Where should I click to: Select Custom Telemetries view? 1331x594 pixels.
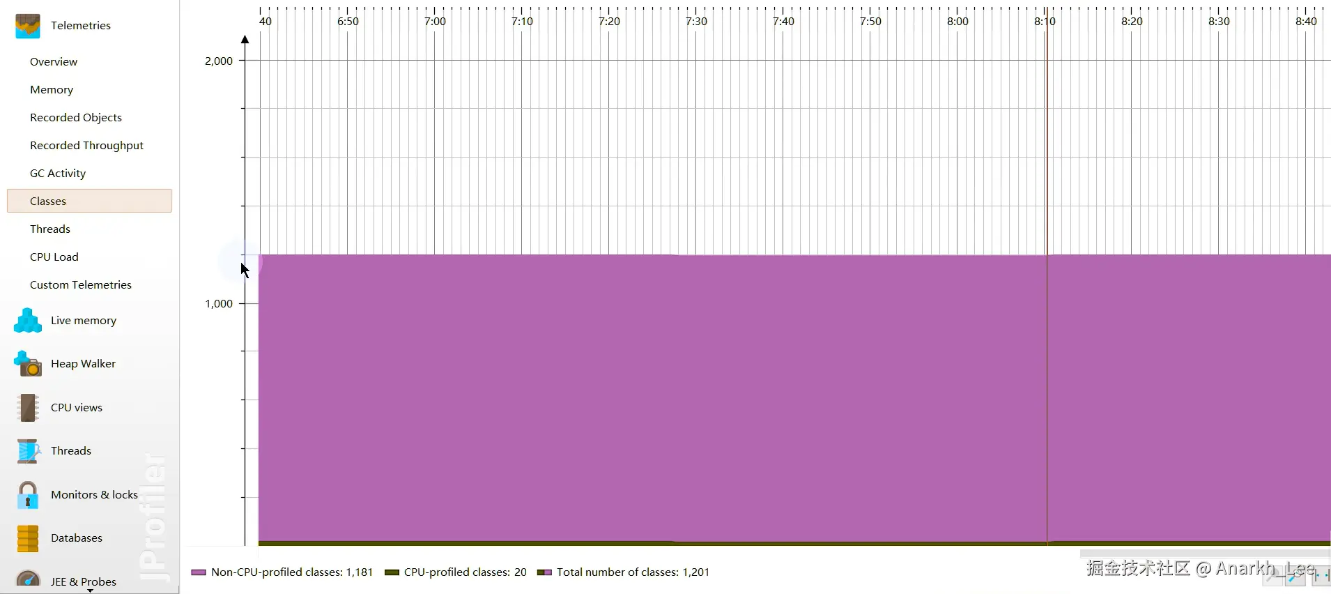tap(81, 284)
